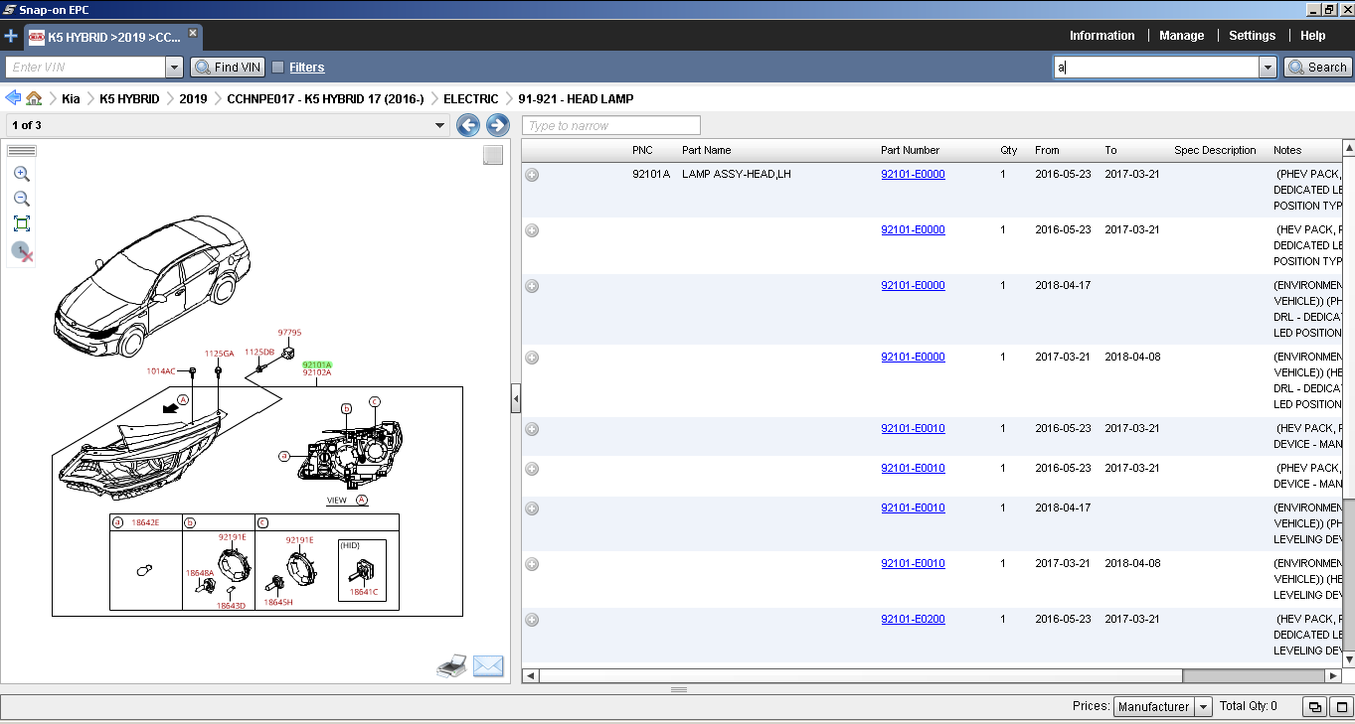This screenshot has height=724, width=1355.
Task: Click the horizontal scrollbar right arrow
Action: pos(1333,675)
